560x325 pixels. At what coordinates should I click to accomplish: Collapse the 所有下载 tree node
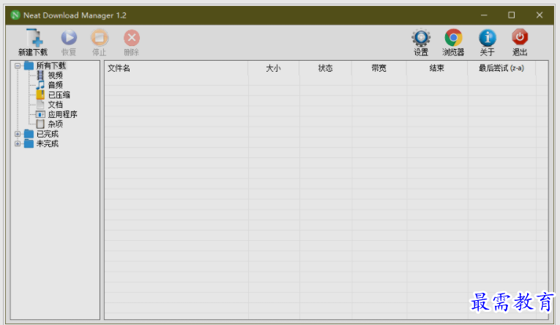[x=17, y=66]
